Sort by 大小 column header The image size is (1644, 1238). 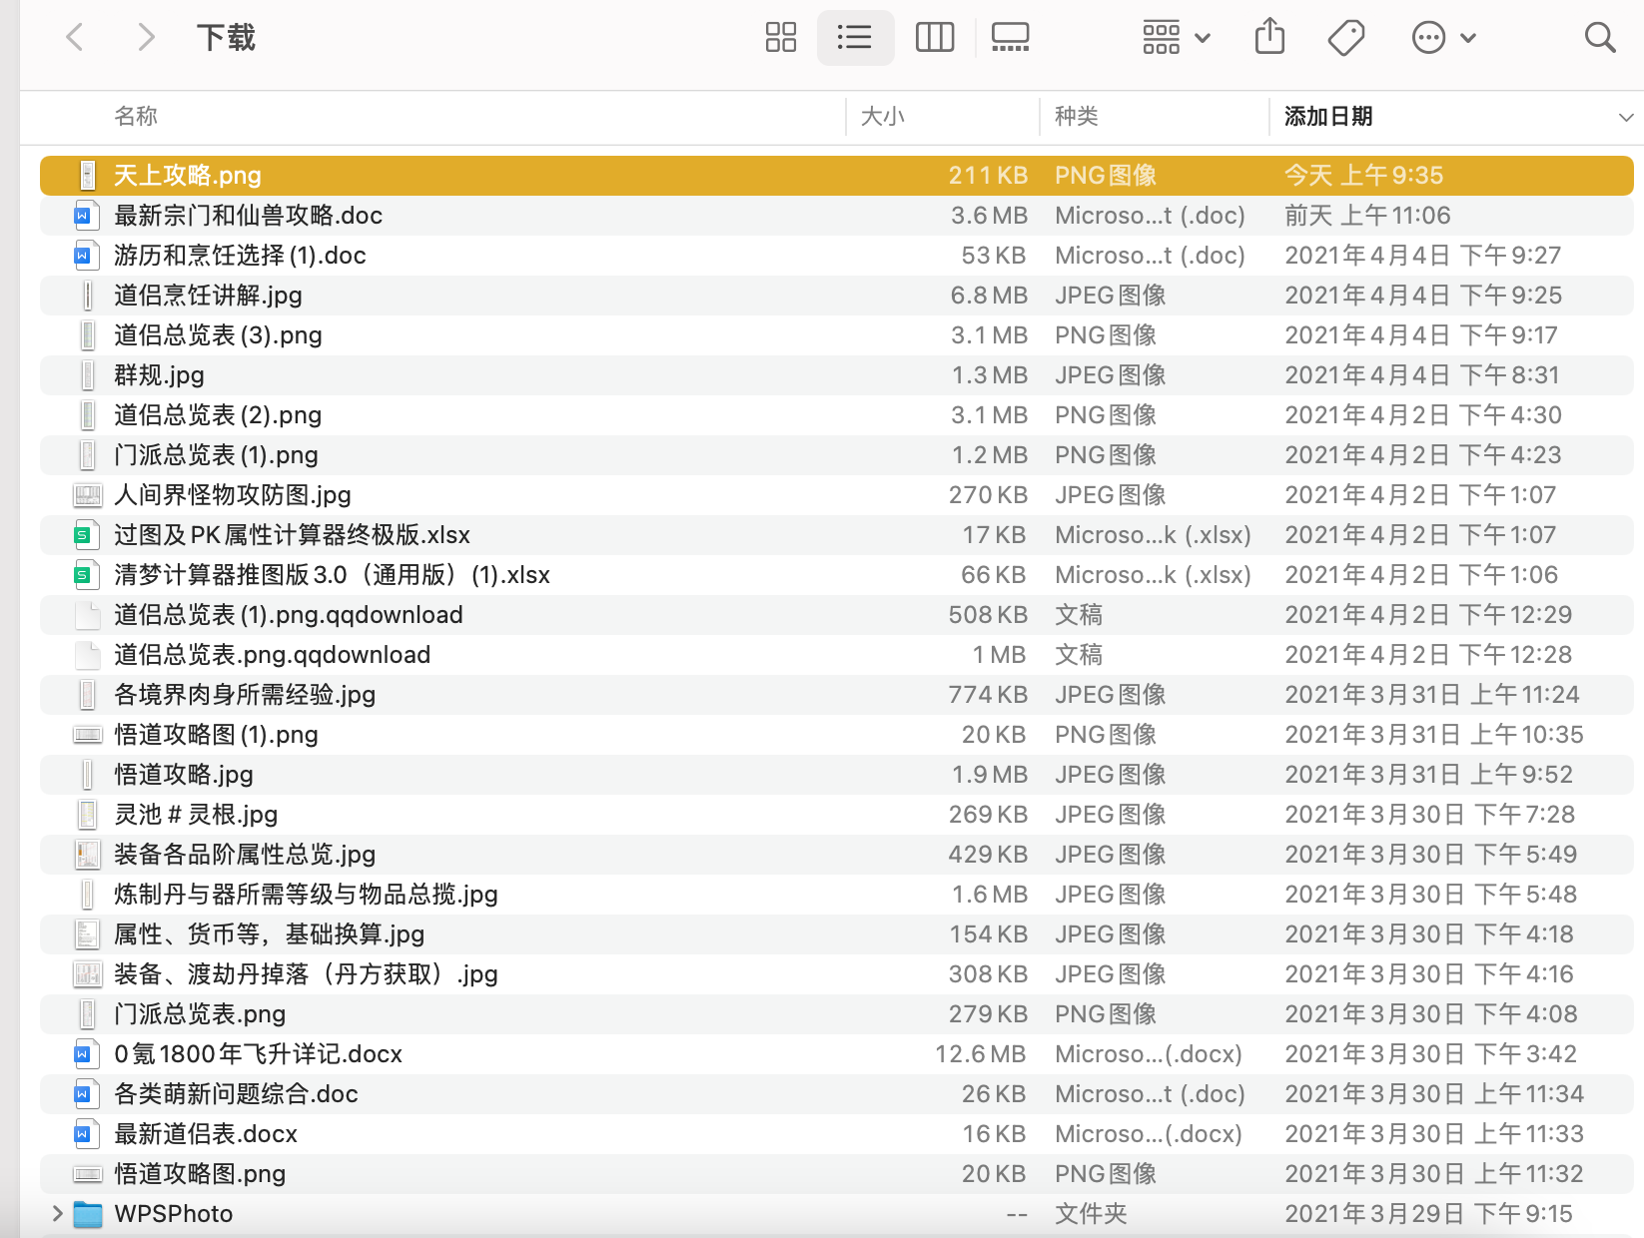point(883,117)
